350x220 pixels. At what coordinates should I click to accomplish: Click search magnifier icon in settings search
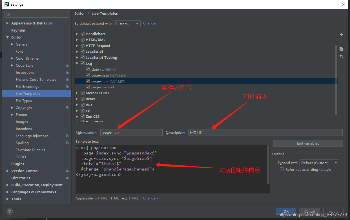pos(8,14)
